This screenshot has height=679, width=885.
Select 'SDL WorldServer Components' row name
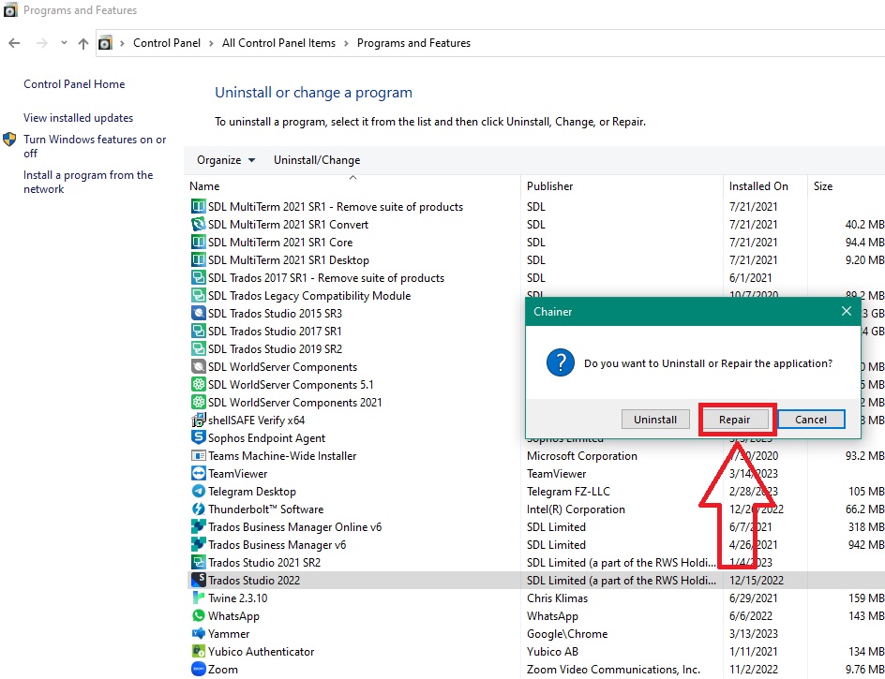(x=282, y=367)
